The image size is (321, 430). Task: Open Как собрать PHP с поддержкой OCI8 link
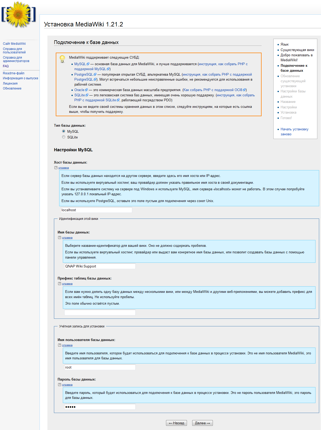[x=214, y=90]
